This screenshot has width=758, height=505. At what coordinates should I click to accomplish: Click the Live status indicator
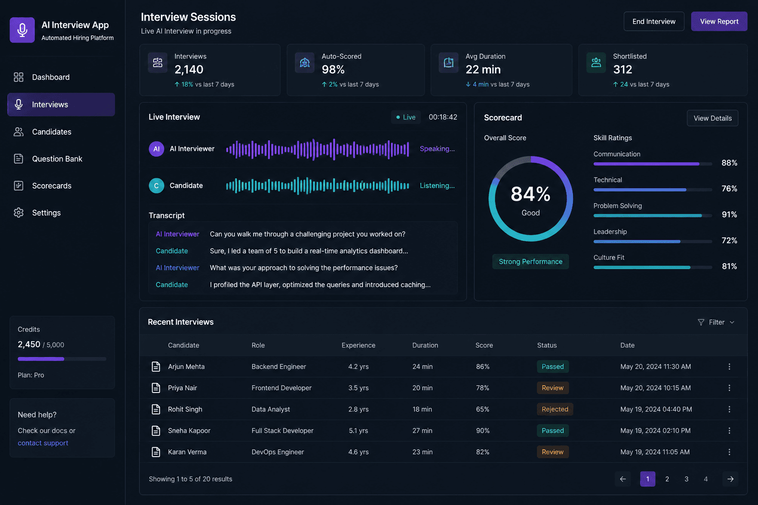tap(406, 117)
